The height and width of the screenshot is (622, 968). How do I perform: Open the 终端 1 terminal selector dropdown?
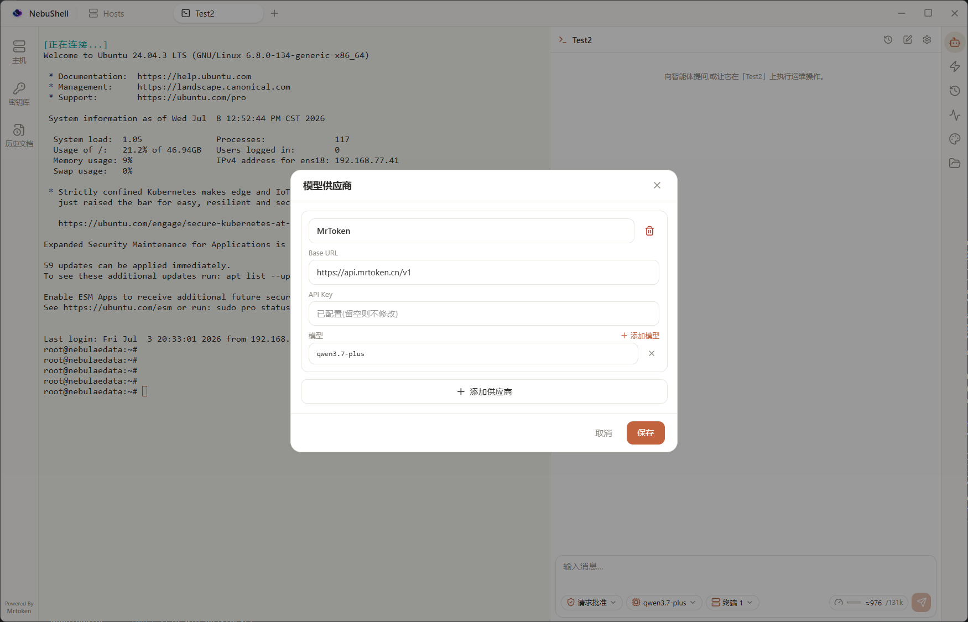coord(732,603)
